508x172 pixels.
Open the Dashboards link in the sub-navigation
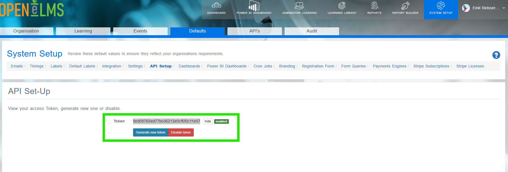(189, 66)
